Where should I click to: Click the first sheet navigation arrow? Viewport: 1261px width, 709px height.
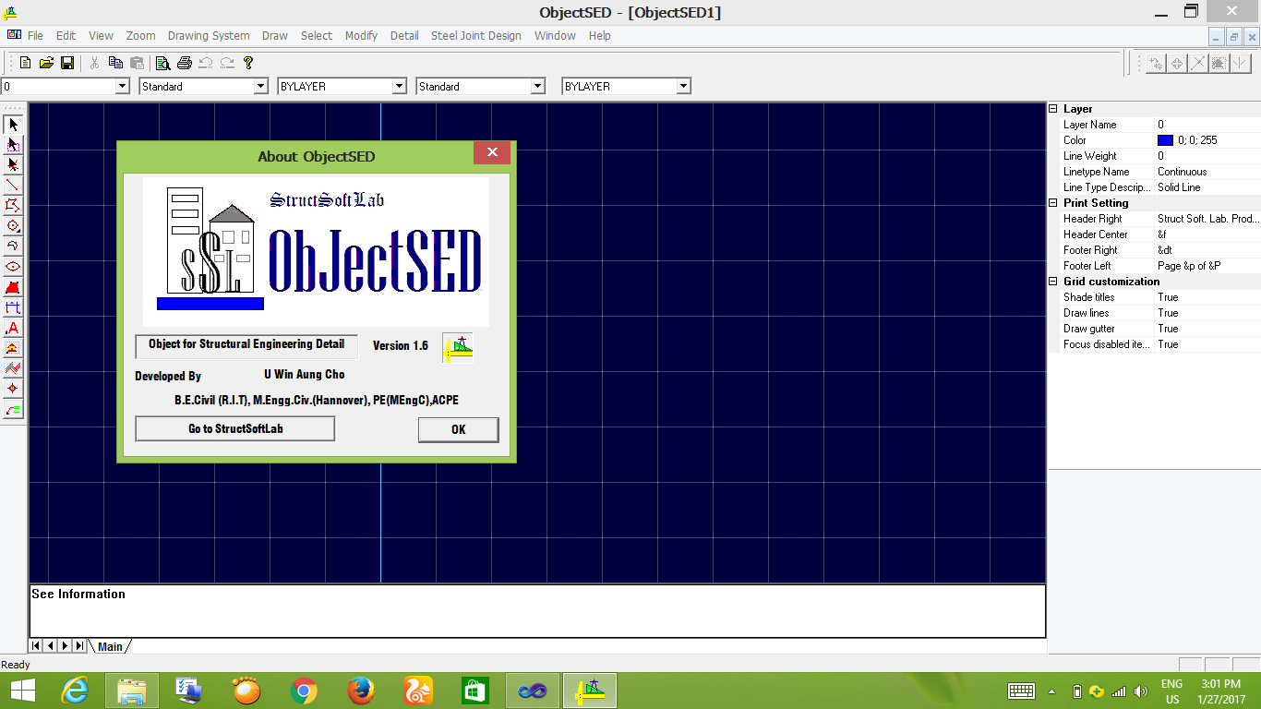point(37,646)
